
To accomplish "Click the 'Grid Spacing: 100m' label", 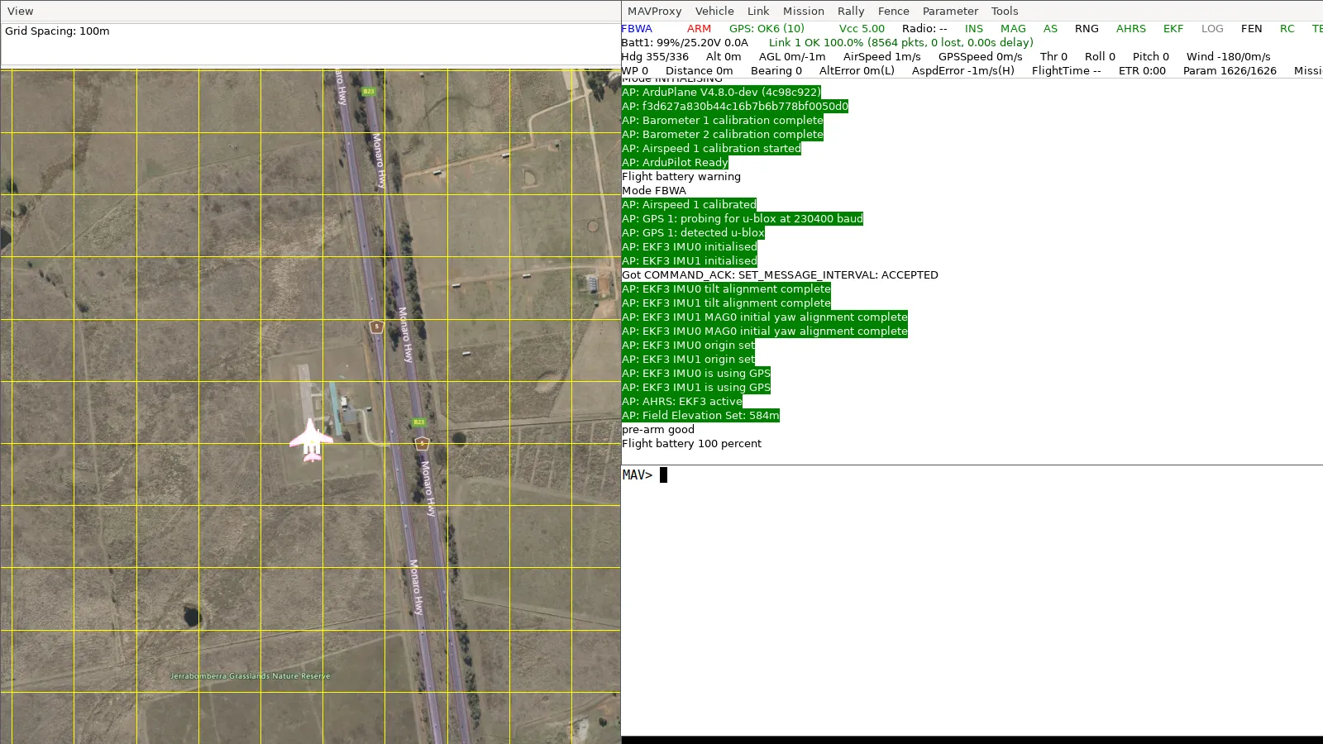I will click(57, 31).
